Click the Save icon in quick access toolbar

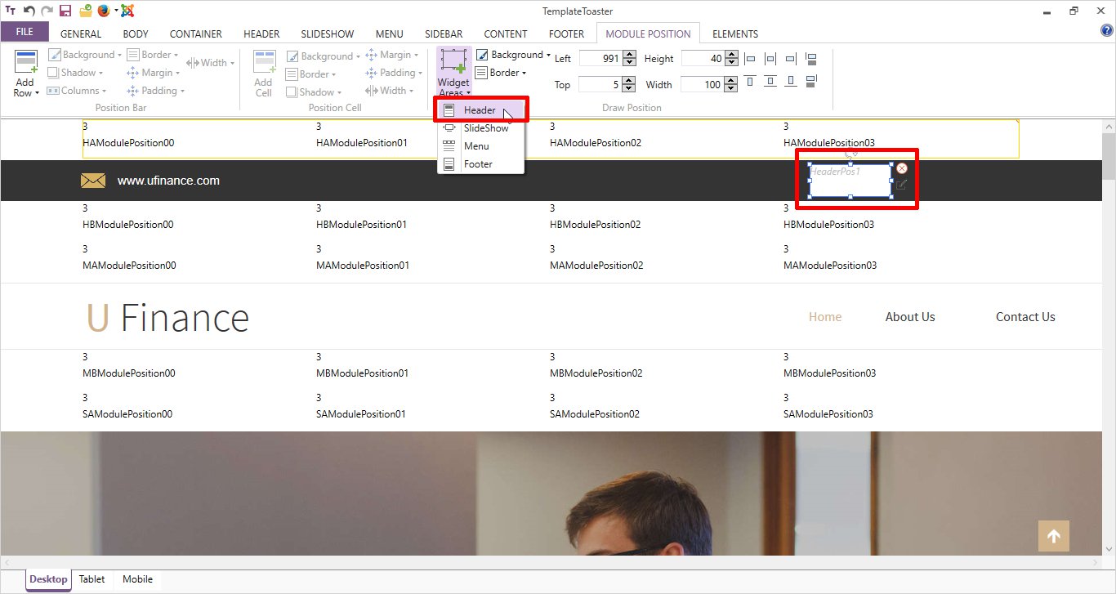(65, 11)
